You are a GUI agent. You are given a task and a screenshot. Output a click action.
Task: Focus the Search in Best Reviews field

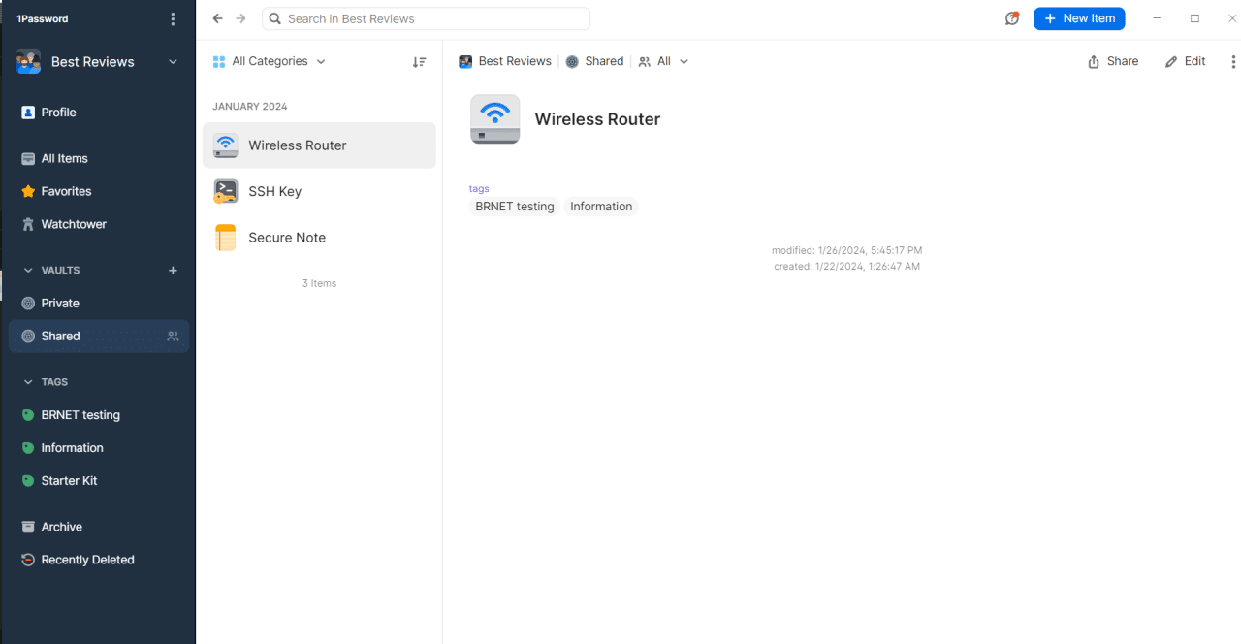[427, 18]
